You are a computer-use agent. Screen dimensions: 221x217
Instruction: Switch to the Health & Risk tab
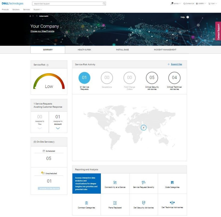coord(84,50)
